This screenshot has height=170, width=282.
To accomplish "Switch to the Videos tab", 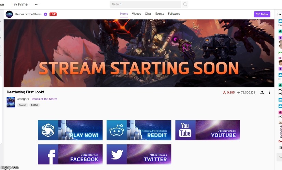I will click(x=136, y=14).
